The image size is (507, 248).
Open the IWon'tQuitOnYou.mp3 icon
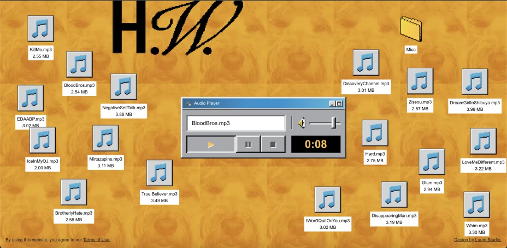coord(328,199)
